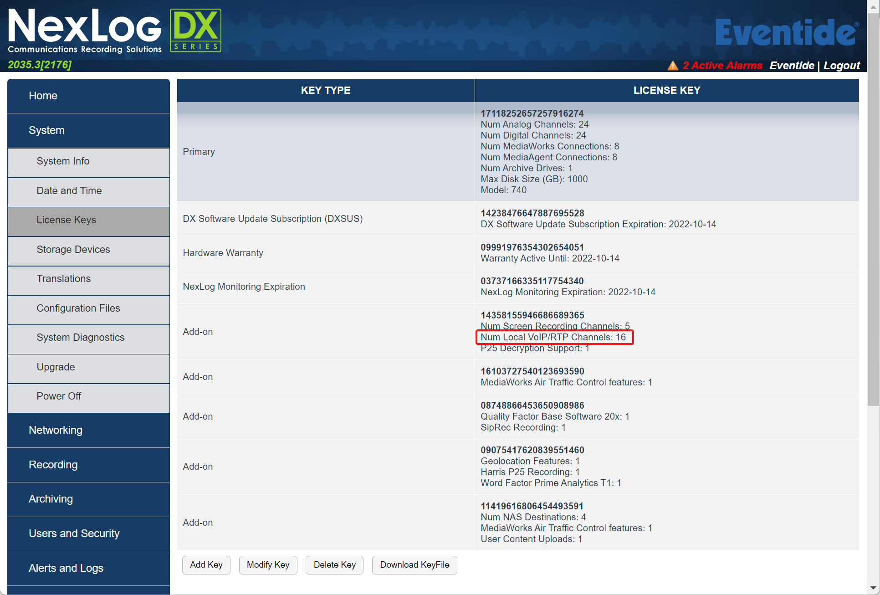Open the System Diagnostics page
Image resolution: width=880 pixels, height=595 pixels.
(80, 337)
